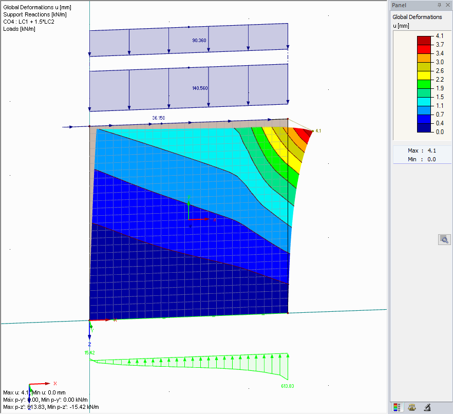
Task: Close the Panel with its X button
Action: (448, 5)
